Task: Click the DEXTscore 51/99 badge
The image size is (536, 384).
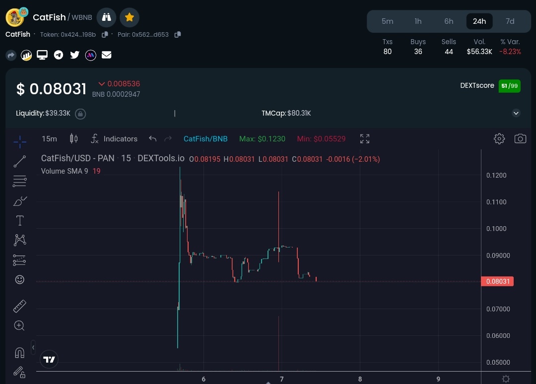Action: coord(509,86)
